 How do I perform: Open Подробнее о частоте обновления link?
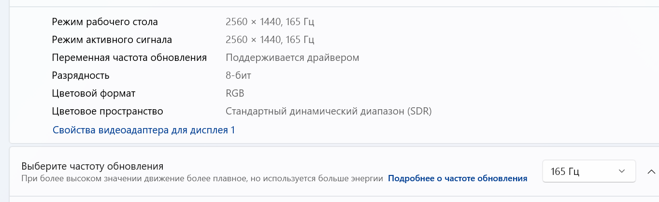click(458, 178)
